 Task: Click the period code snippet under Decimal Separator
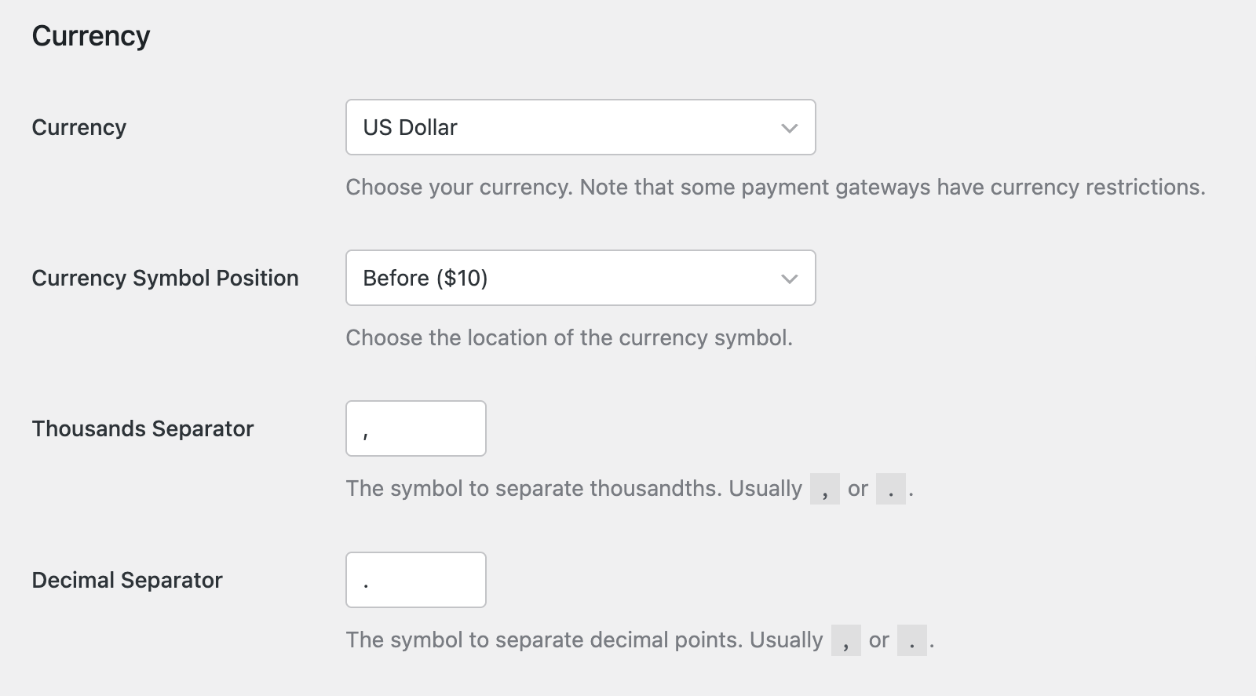914,640
